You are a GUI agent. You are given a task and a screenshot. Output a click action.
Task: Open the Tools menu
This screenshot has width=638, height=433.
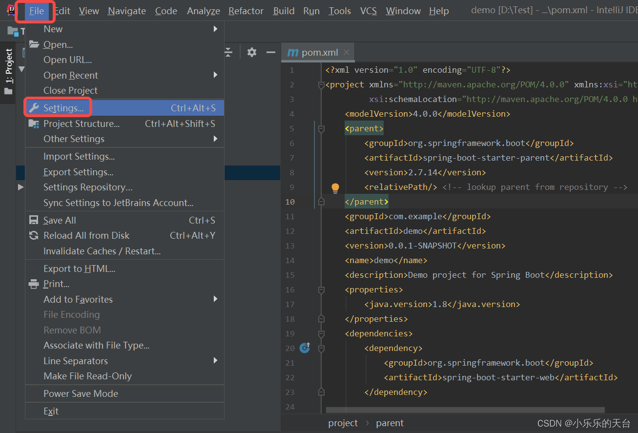[x=340, y=11]
